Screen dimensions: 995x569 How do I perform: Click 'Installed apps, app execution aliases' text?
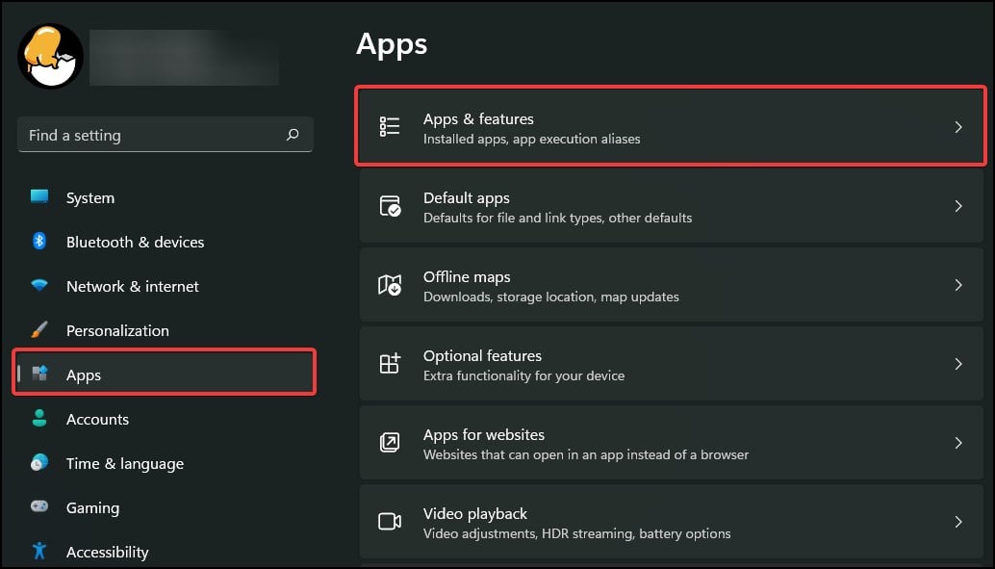point(532,139)
